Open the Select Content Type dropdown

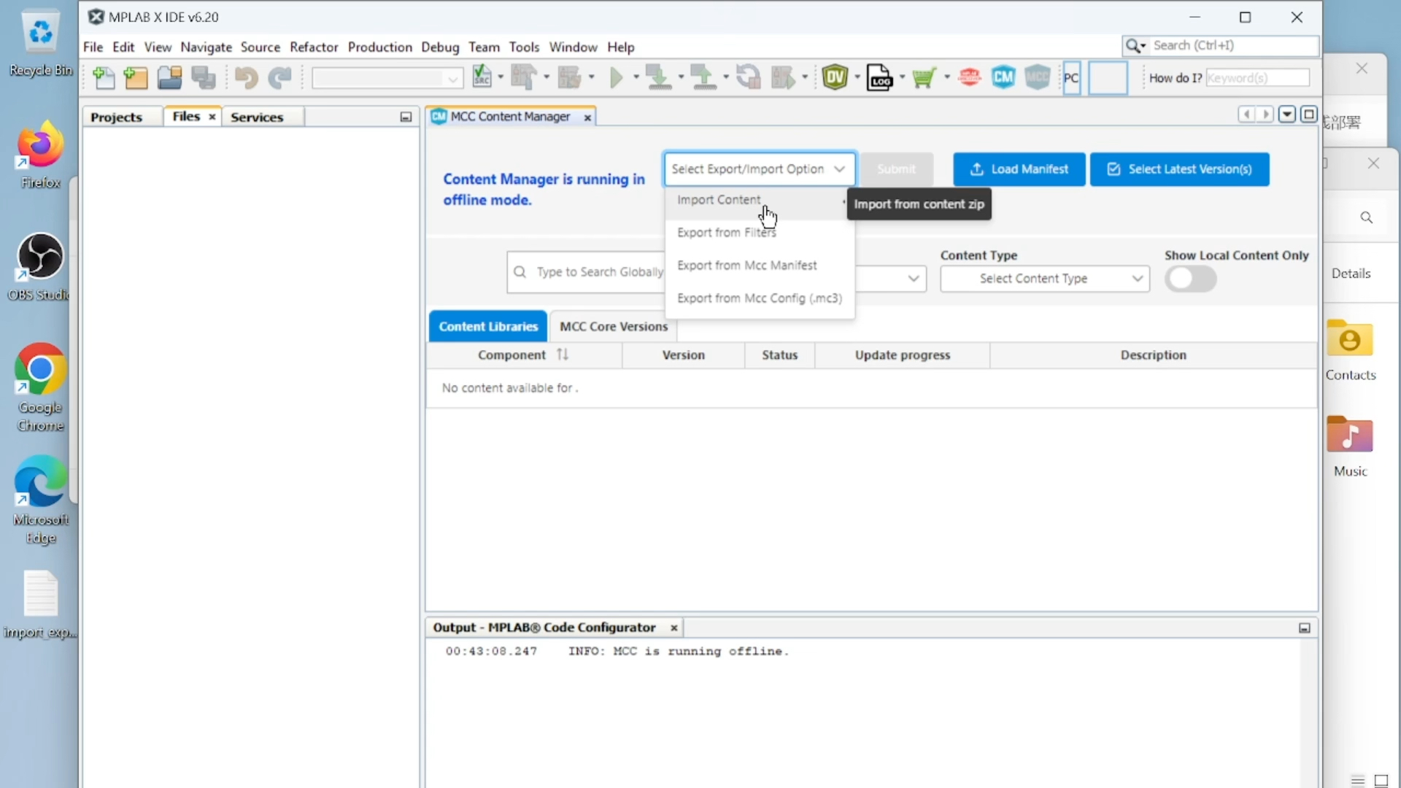[1044, 279]
